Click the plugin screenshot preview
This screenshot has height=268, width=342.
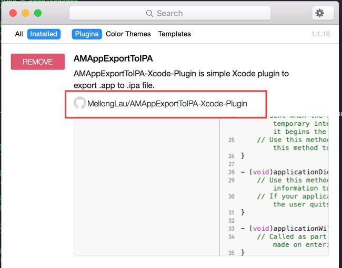[x=201, y=186]
